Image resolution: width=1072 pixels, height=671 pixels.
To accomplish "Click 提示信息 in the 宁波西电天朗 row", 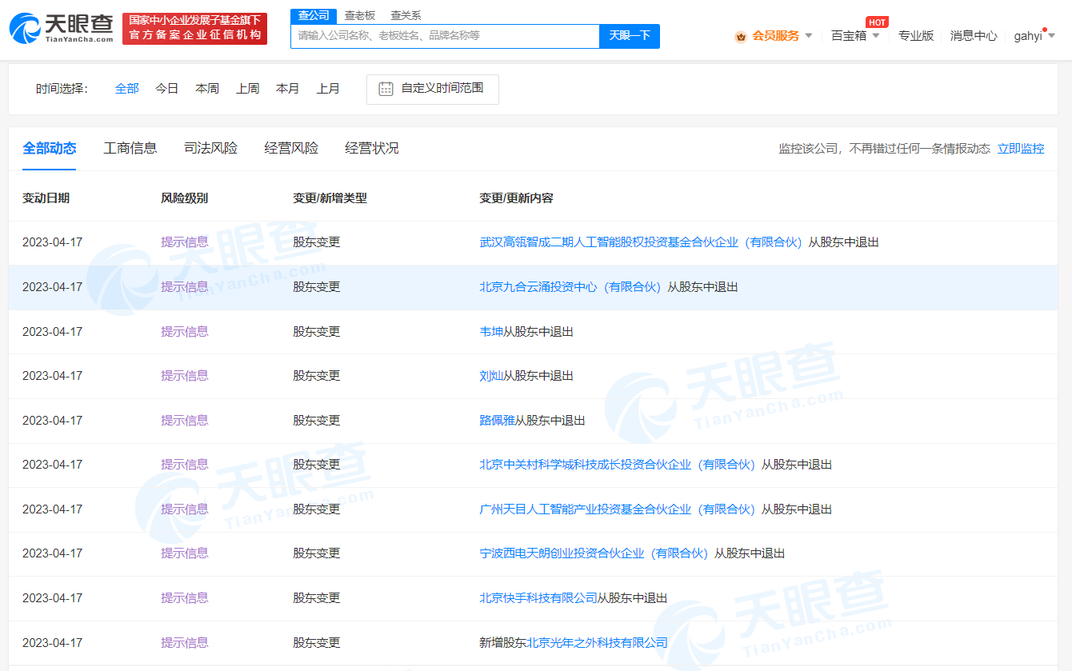I will (x=185, y=553).
